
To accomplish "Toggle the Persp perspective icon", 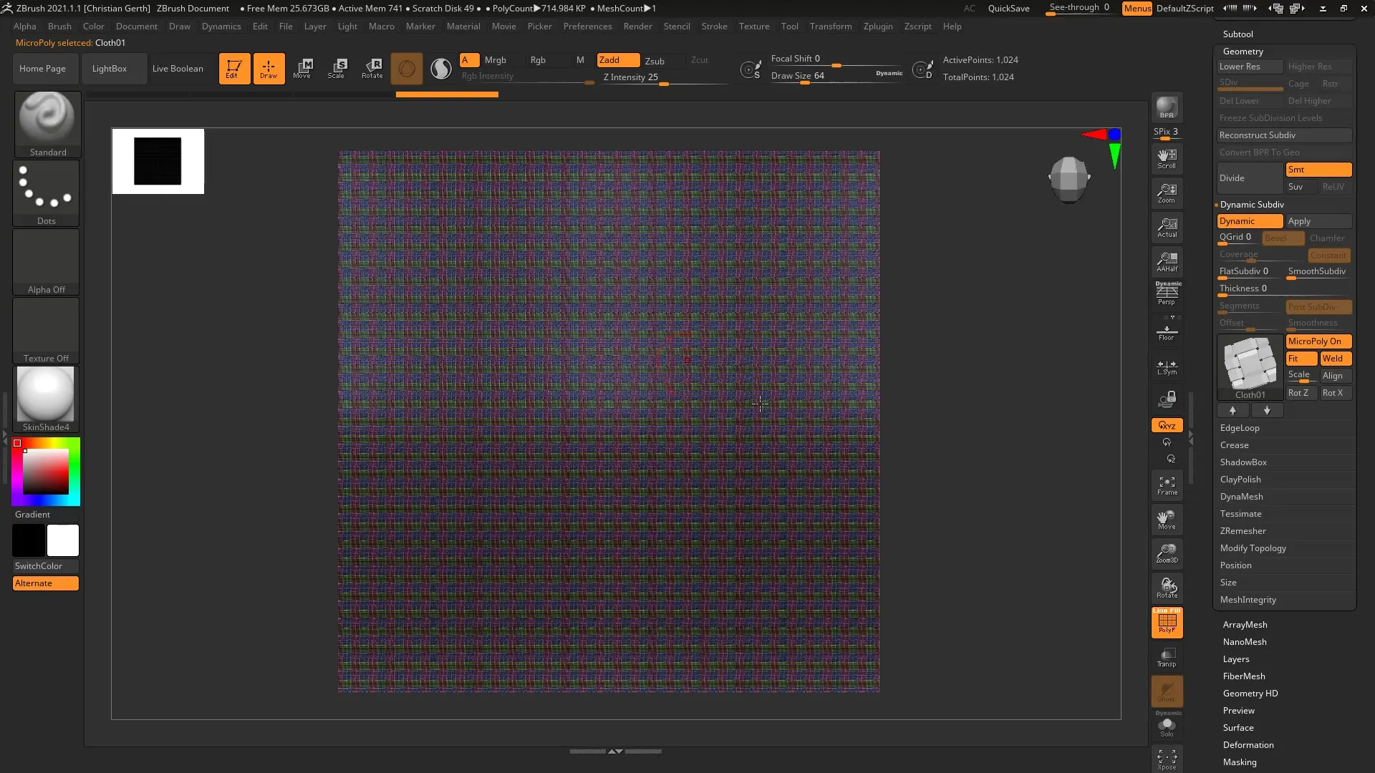I will [1167, 293].
